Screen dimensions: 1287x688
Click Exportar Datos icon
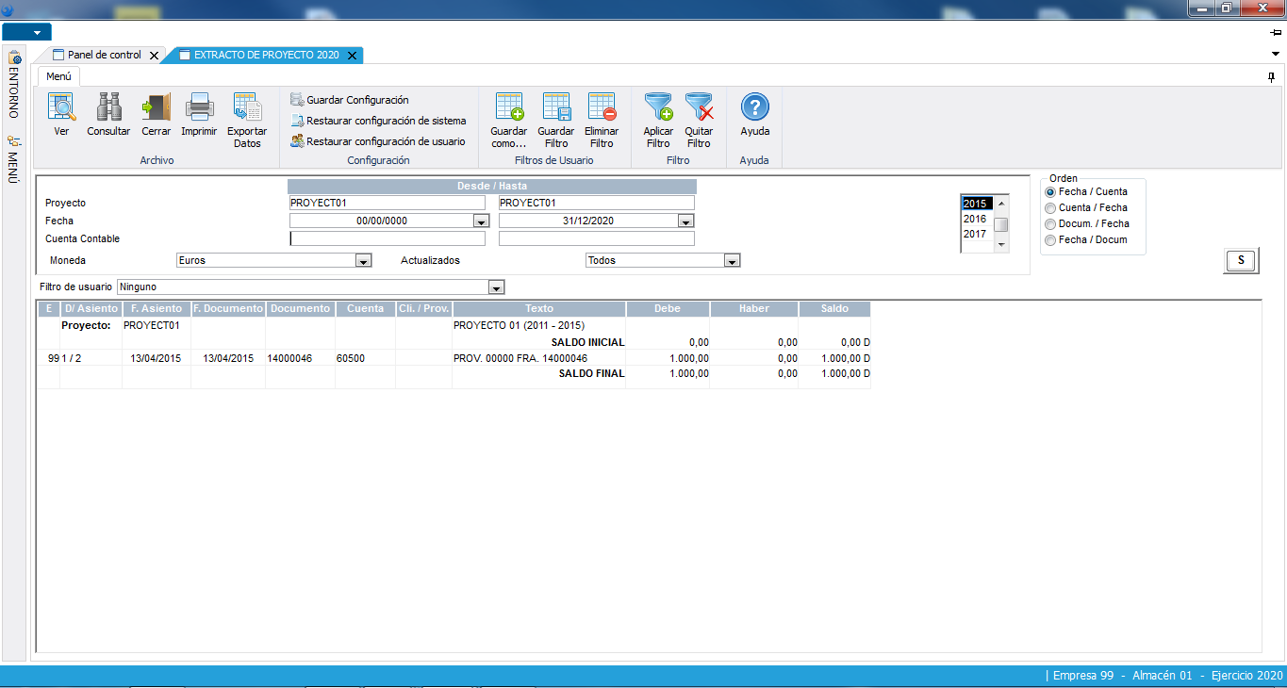point(247,107)
